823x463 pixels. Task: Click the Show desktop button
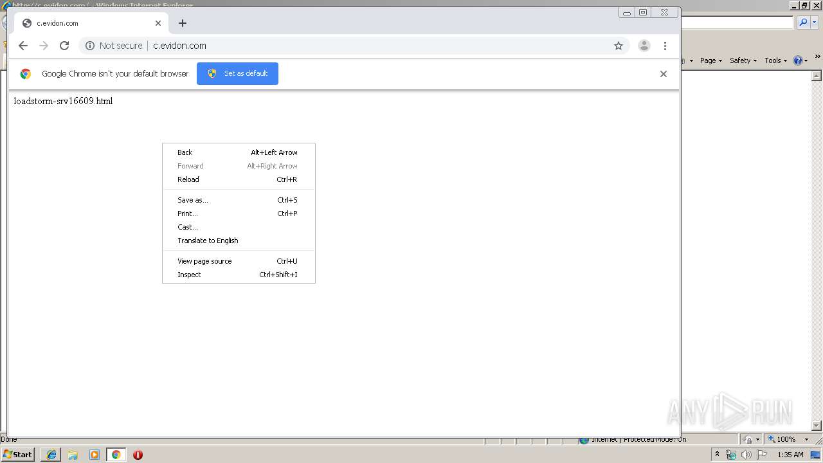816,455
